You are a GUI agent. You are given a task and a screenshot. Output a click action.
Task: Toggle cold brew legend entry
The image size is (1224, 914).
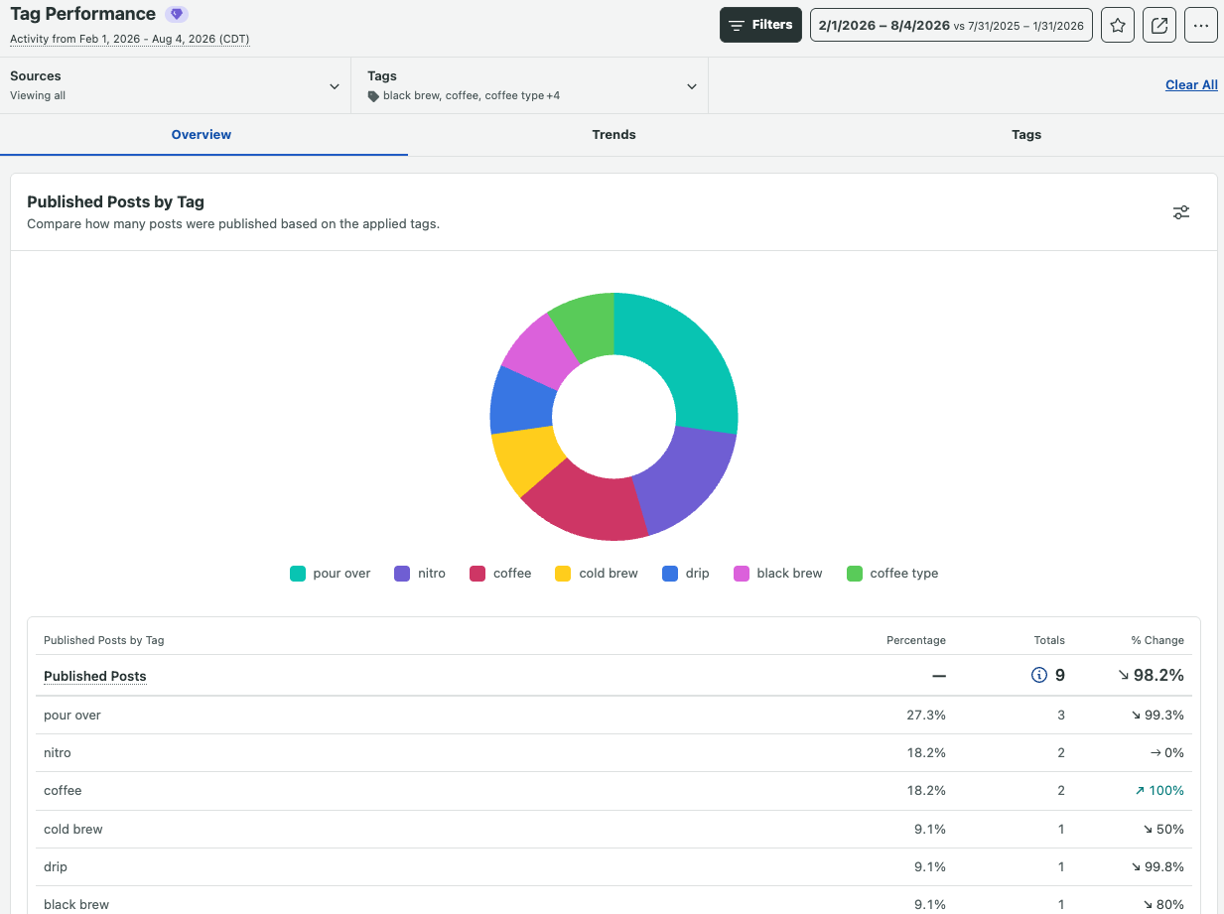[x=597, y=573]
